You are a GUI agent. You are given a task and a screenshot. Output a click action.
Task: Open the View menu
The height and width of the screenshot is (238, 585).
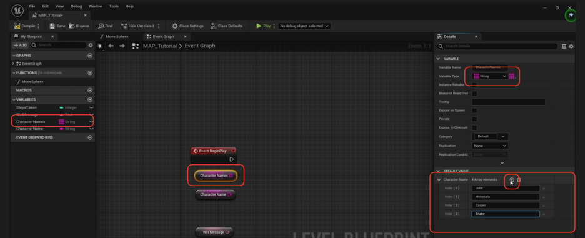(59, 6)
